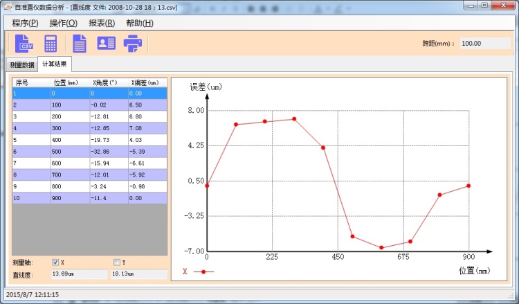Screen dimensions: 519x304
Task: Click the printer icon in toolbar
Action: (132, 43)
